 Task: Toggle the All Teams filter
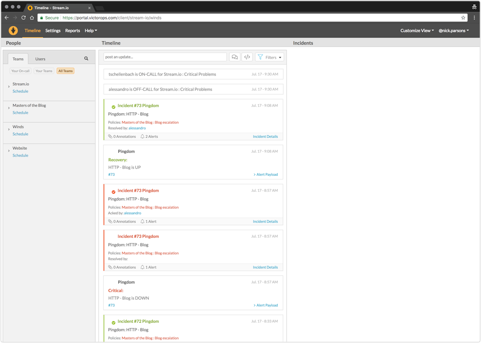(x=65, y=71)
